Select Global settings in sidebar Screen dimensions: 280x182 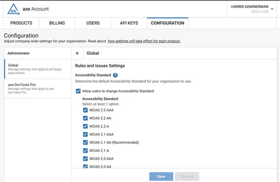point(37,69)
